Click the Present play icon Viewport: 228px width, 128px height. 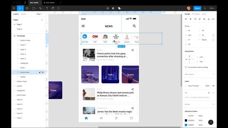(x=205, y=8)
